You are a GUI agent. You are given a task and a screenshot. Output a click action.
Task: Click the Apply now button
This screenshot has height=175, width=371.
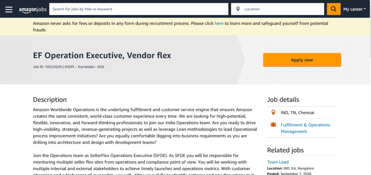(302, 60)
